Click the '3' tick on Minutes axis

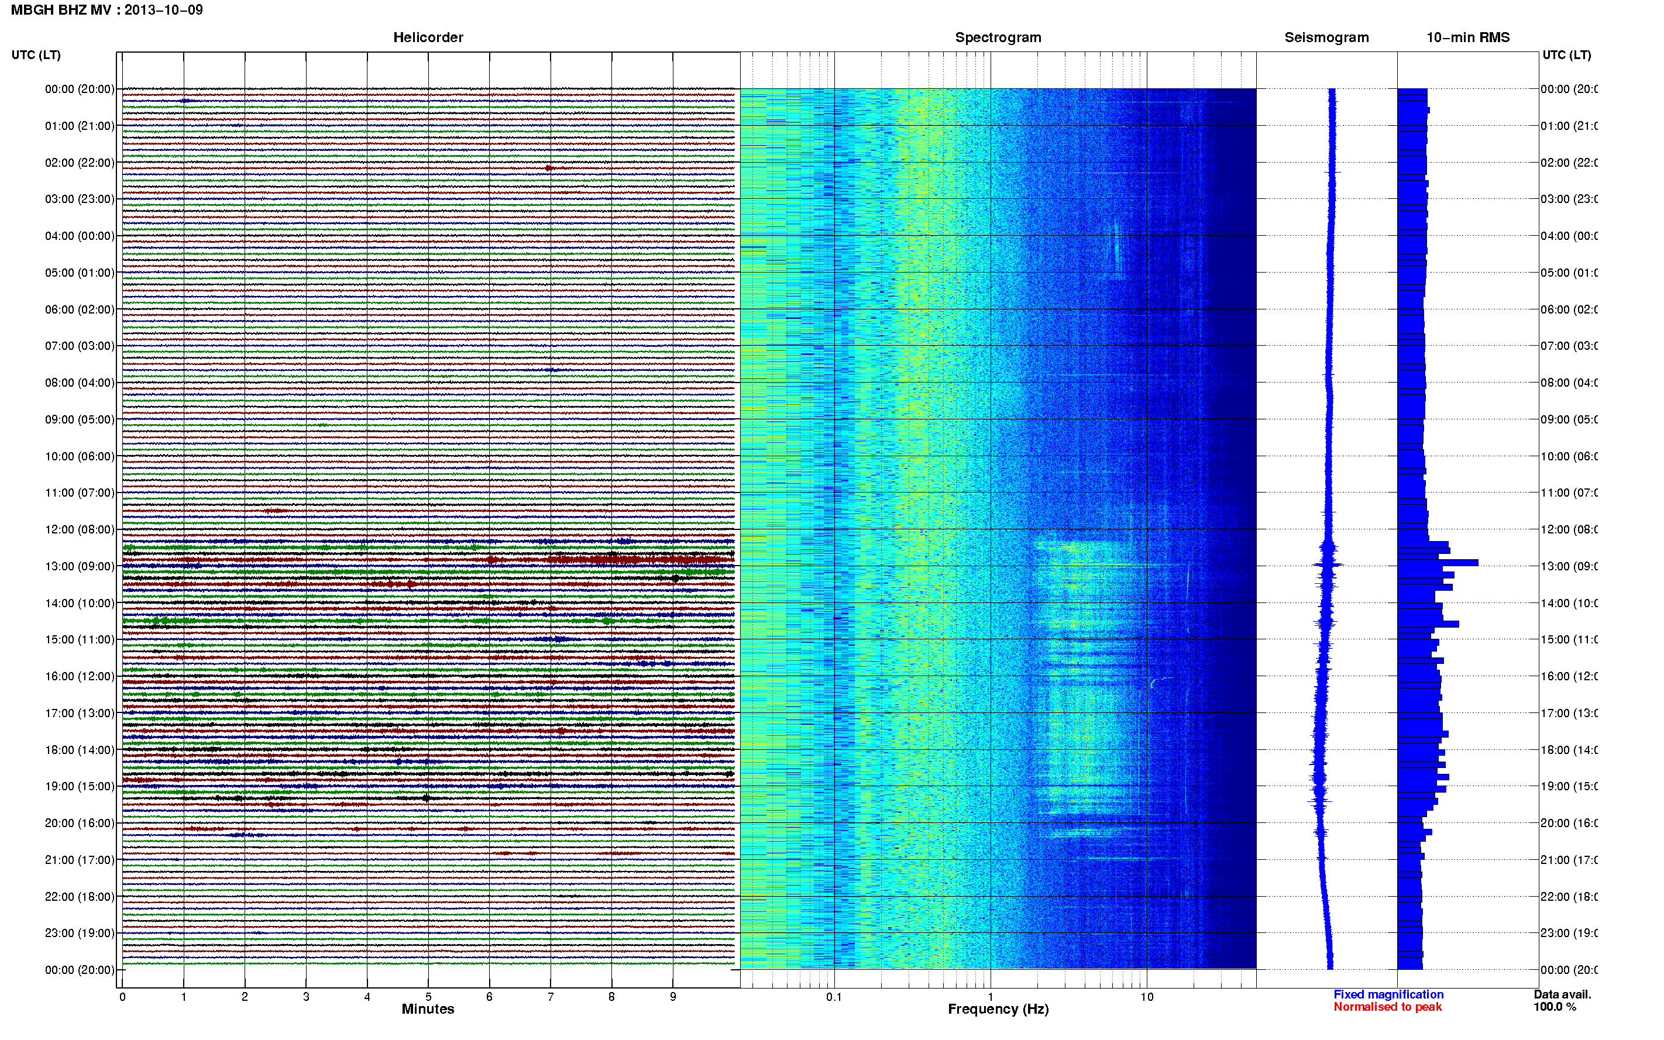pos(306,997)
